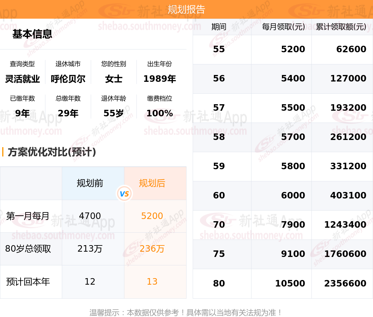
Task: Click the 规划后 column header
Action: (152, 183)
